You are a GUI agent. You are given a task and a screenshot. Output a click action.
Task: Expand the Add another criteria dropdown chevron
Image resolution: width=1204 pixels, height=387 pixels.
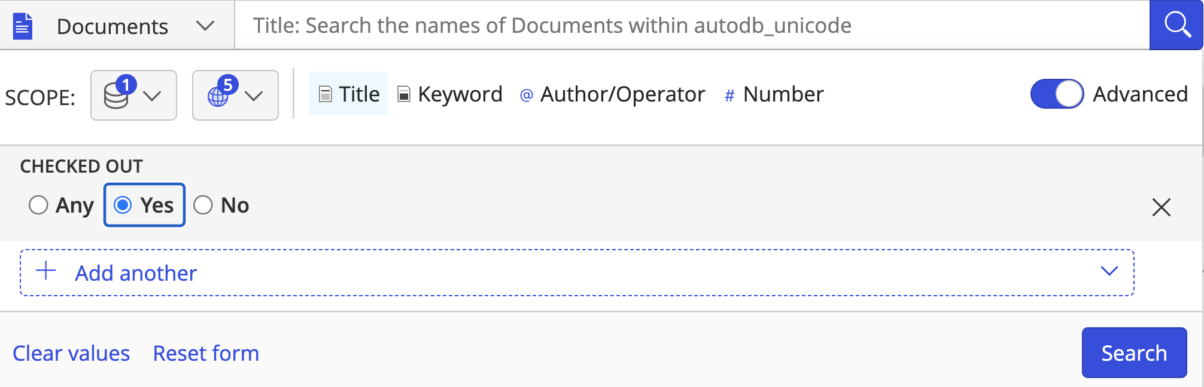point(1109,271)
